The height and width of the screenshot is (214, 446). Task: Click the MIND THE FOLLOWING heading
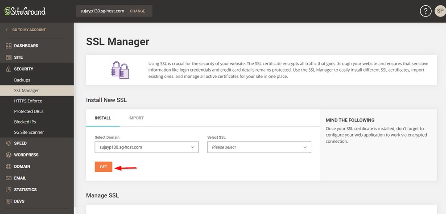click(x=350, y=120)
